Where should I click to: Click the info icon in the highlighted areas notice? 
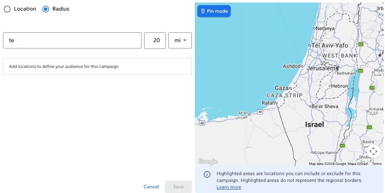point(207,174)
